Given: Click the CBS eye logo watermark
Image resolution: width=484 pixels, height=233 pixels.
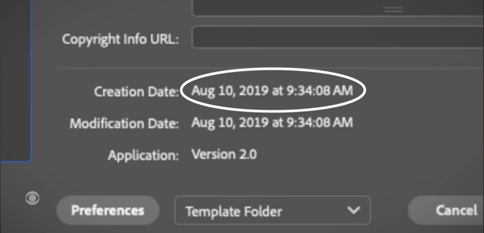Looking at the screenshot, I should coord(32,198).
